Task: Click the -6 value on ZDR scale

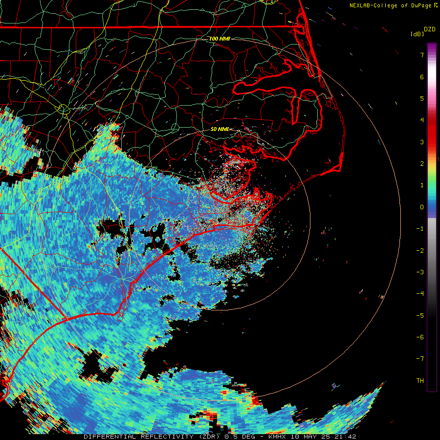Action: [420, 337]
